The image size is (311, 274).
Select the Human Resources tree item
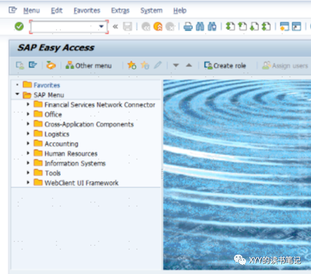point(71,153)
